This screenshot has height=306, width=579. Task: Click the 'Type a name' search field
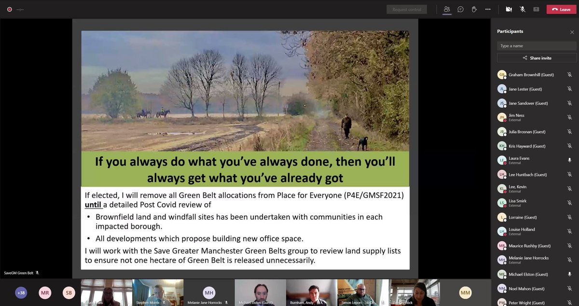coord(536,46)
